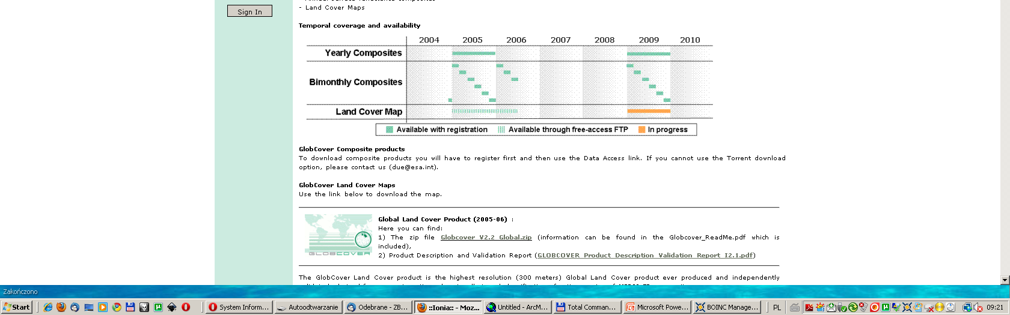
Task: Click 'Available through free-access FTP' legend swatch
Action: [501, 130]
